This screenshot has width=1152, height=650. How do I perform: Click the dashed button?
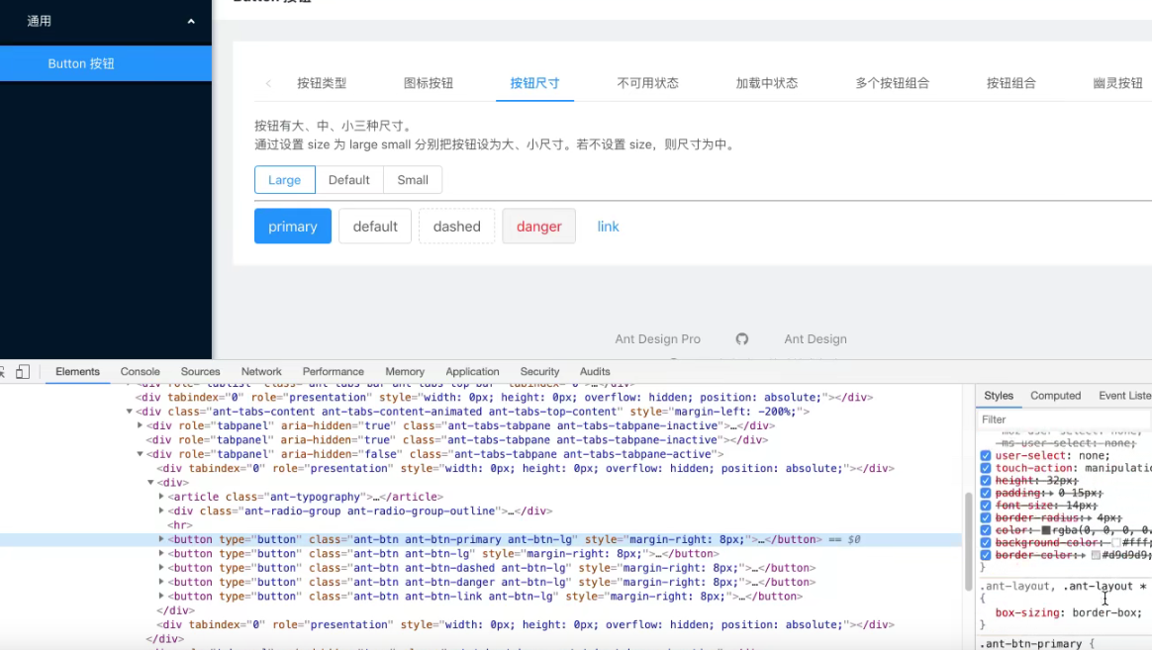457,227
